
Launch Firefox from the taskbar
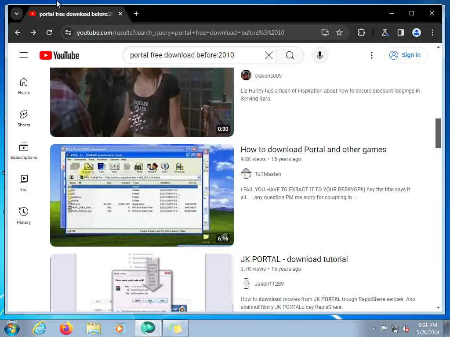tap(66, 328)
